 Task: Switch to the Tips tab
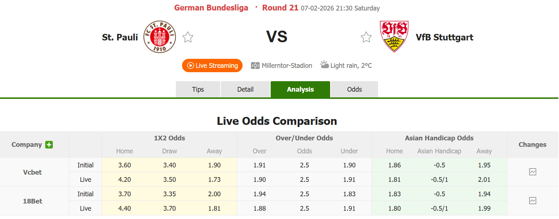click(198, 89)
